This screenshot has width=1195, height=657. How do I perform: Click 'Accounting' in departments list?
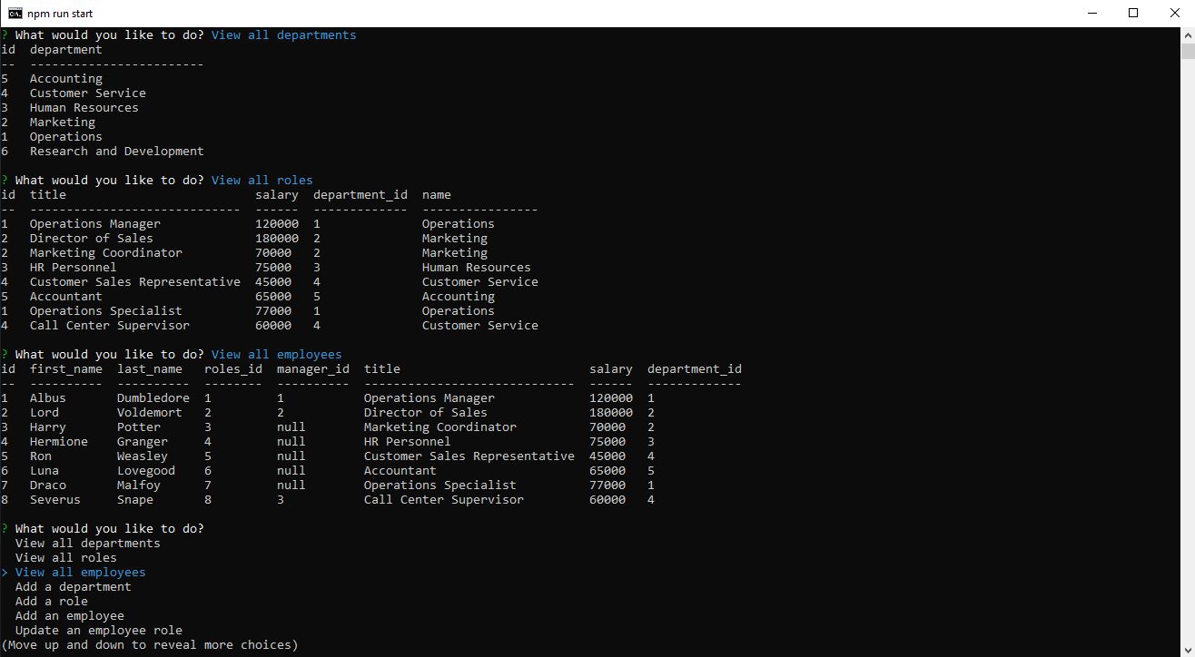click(x=65, y=79)
